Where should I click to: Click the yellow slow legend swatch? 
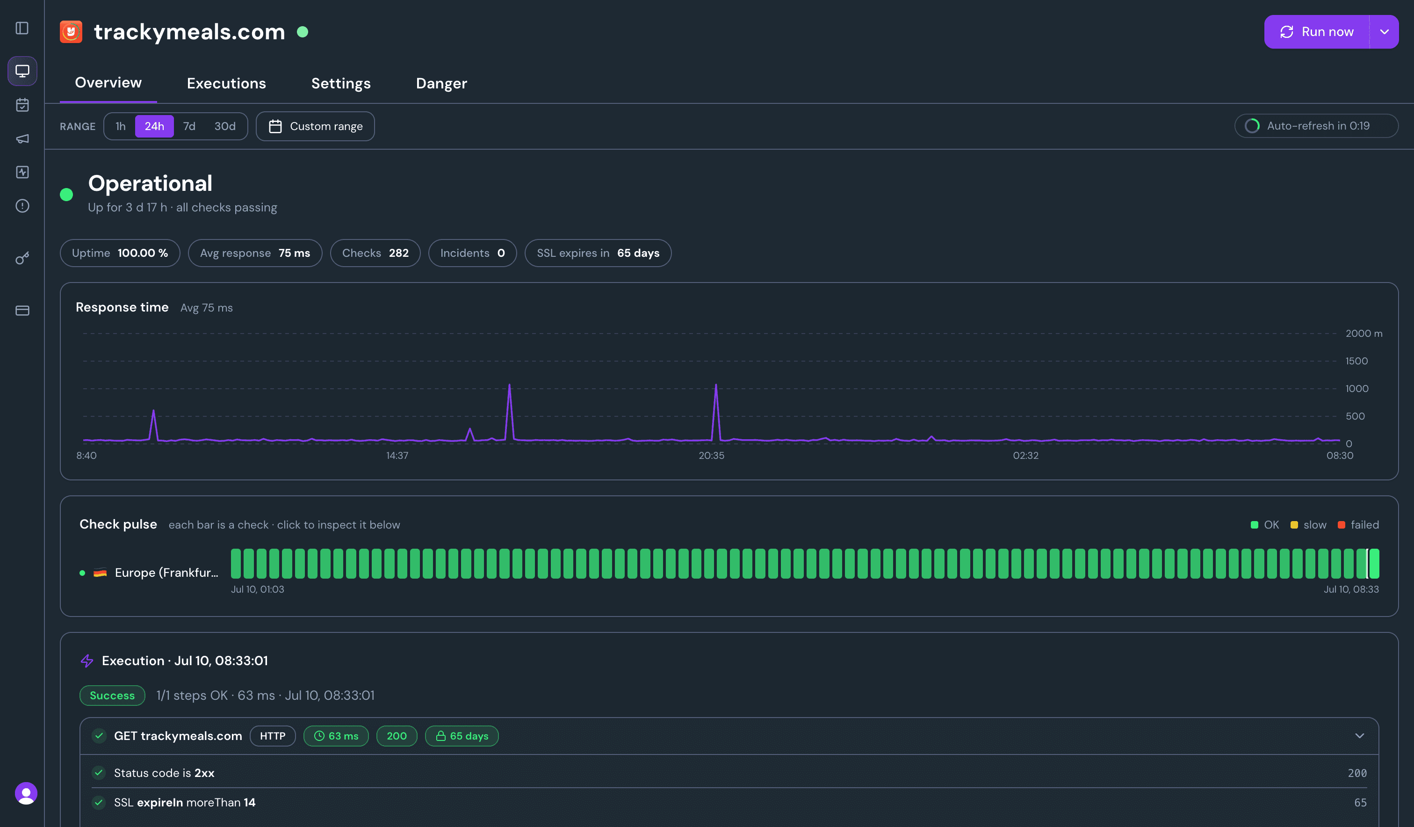(x=1294, y=525)
